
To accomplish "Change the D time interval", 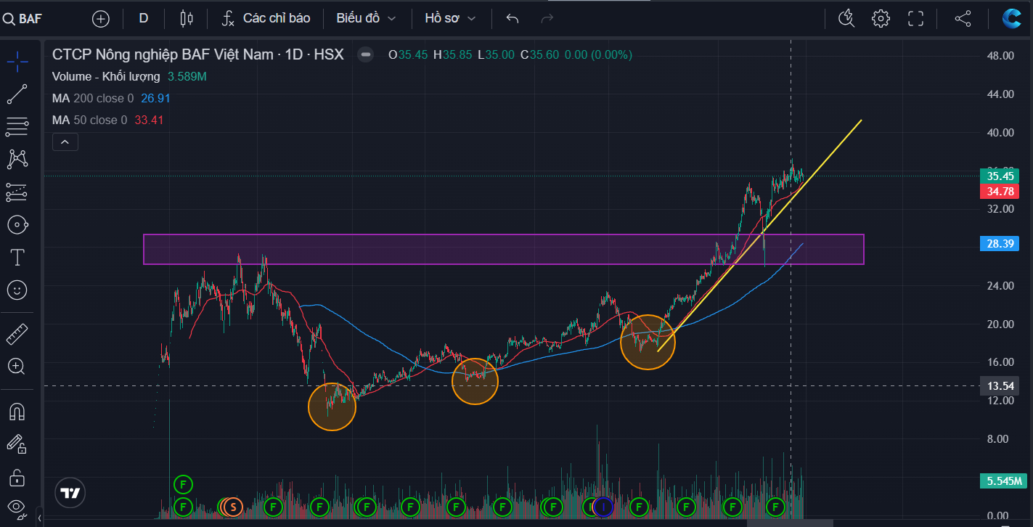I will pyautogui.click(x=144, y=18).
